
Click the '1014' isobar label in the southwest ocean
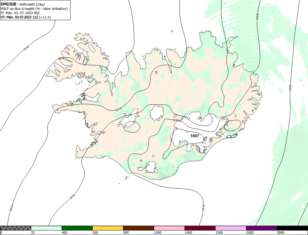pyautogui.click(x=11, y=208)
